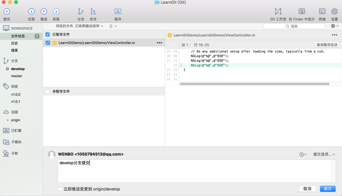Open the list view style dropdown
342x196 pixels.
pyautogui.click(x=113, y=26)
